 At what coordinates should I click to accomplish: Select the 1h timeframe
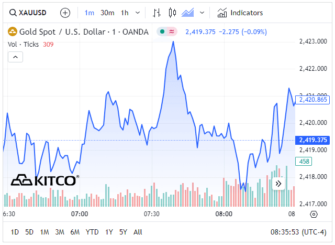(125, 13)
